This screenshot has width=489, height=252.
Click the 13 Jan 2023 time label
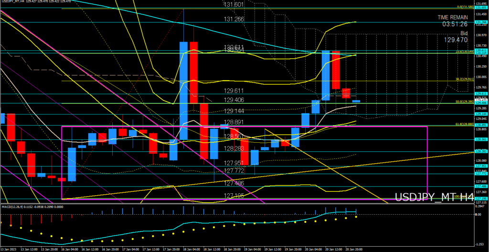(x=9, y=250)
